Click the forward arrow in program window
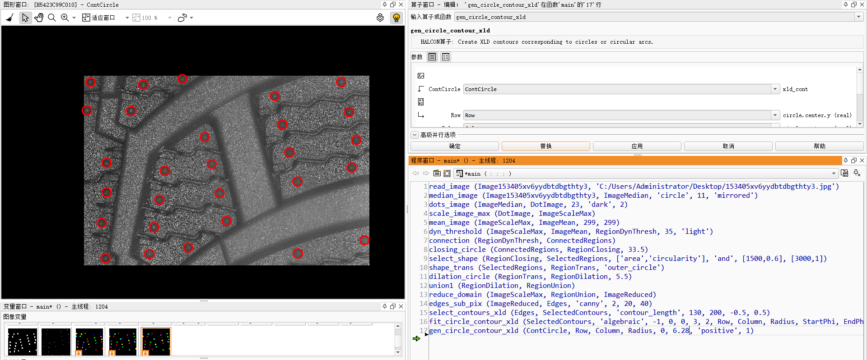Image resolution: width=867 pixels, height=360 pixels. point(426,173)
